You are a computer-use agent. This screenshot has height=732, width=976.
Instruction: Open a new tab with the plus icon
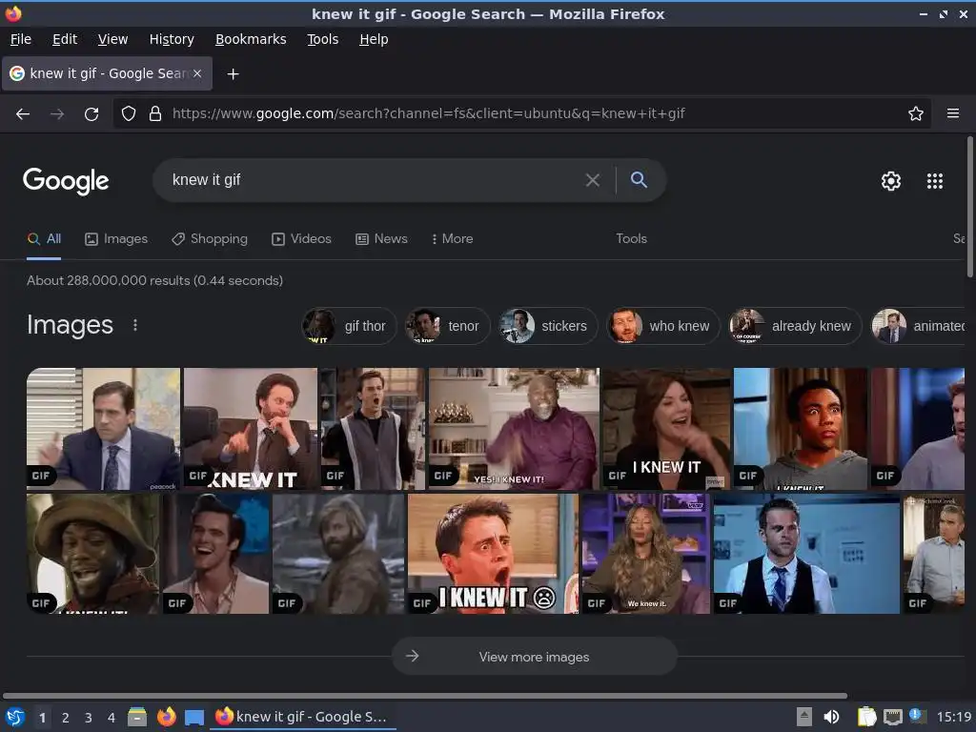click(x=233, y=74)
